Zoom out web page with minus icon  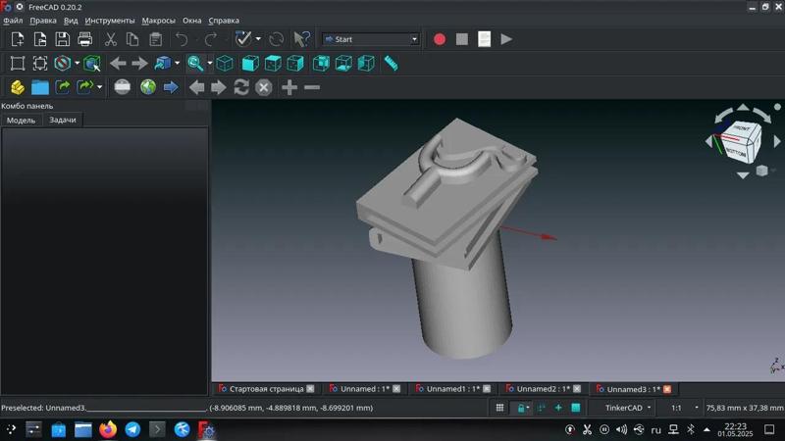pos(312,87)
